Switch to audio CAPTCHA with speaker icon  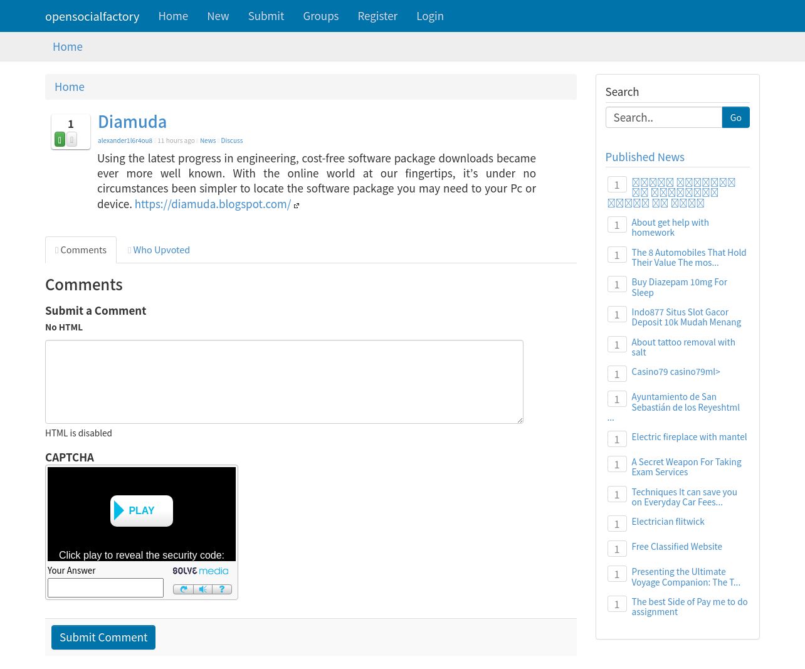click(203, 589)
